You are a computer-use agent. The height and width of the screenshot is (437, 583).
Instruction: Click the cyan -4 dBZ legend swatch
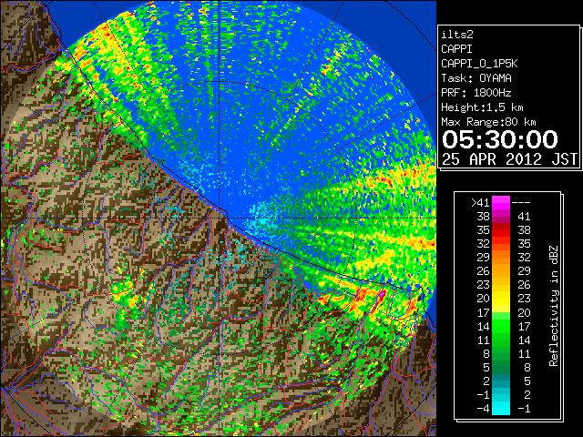[x=501, y=409]
